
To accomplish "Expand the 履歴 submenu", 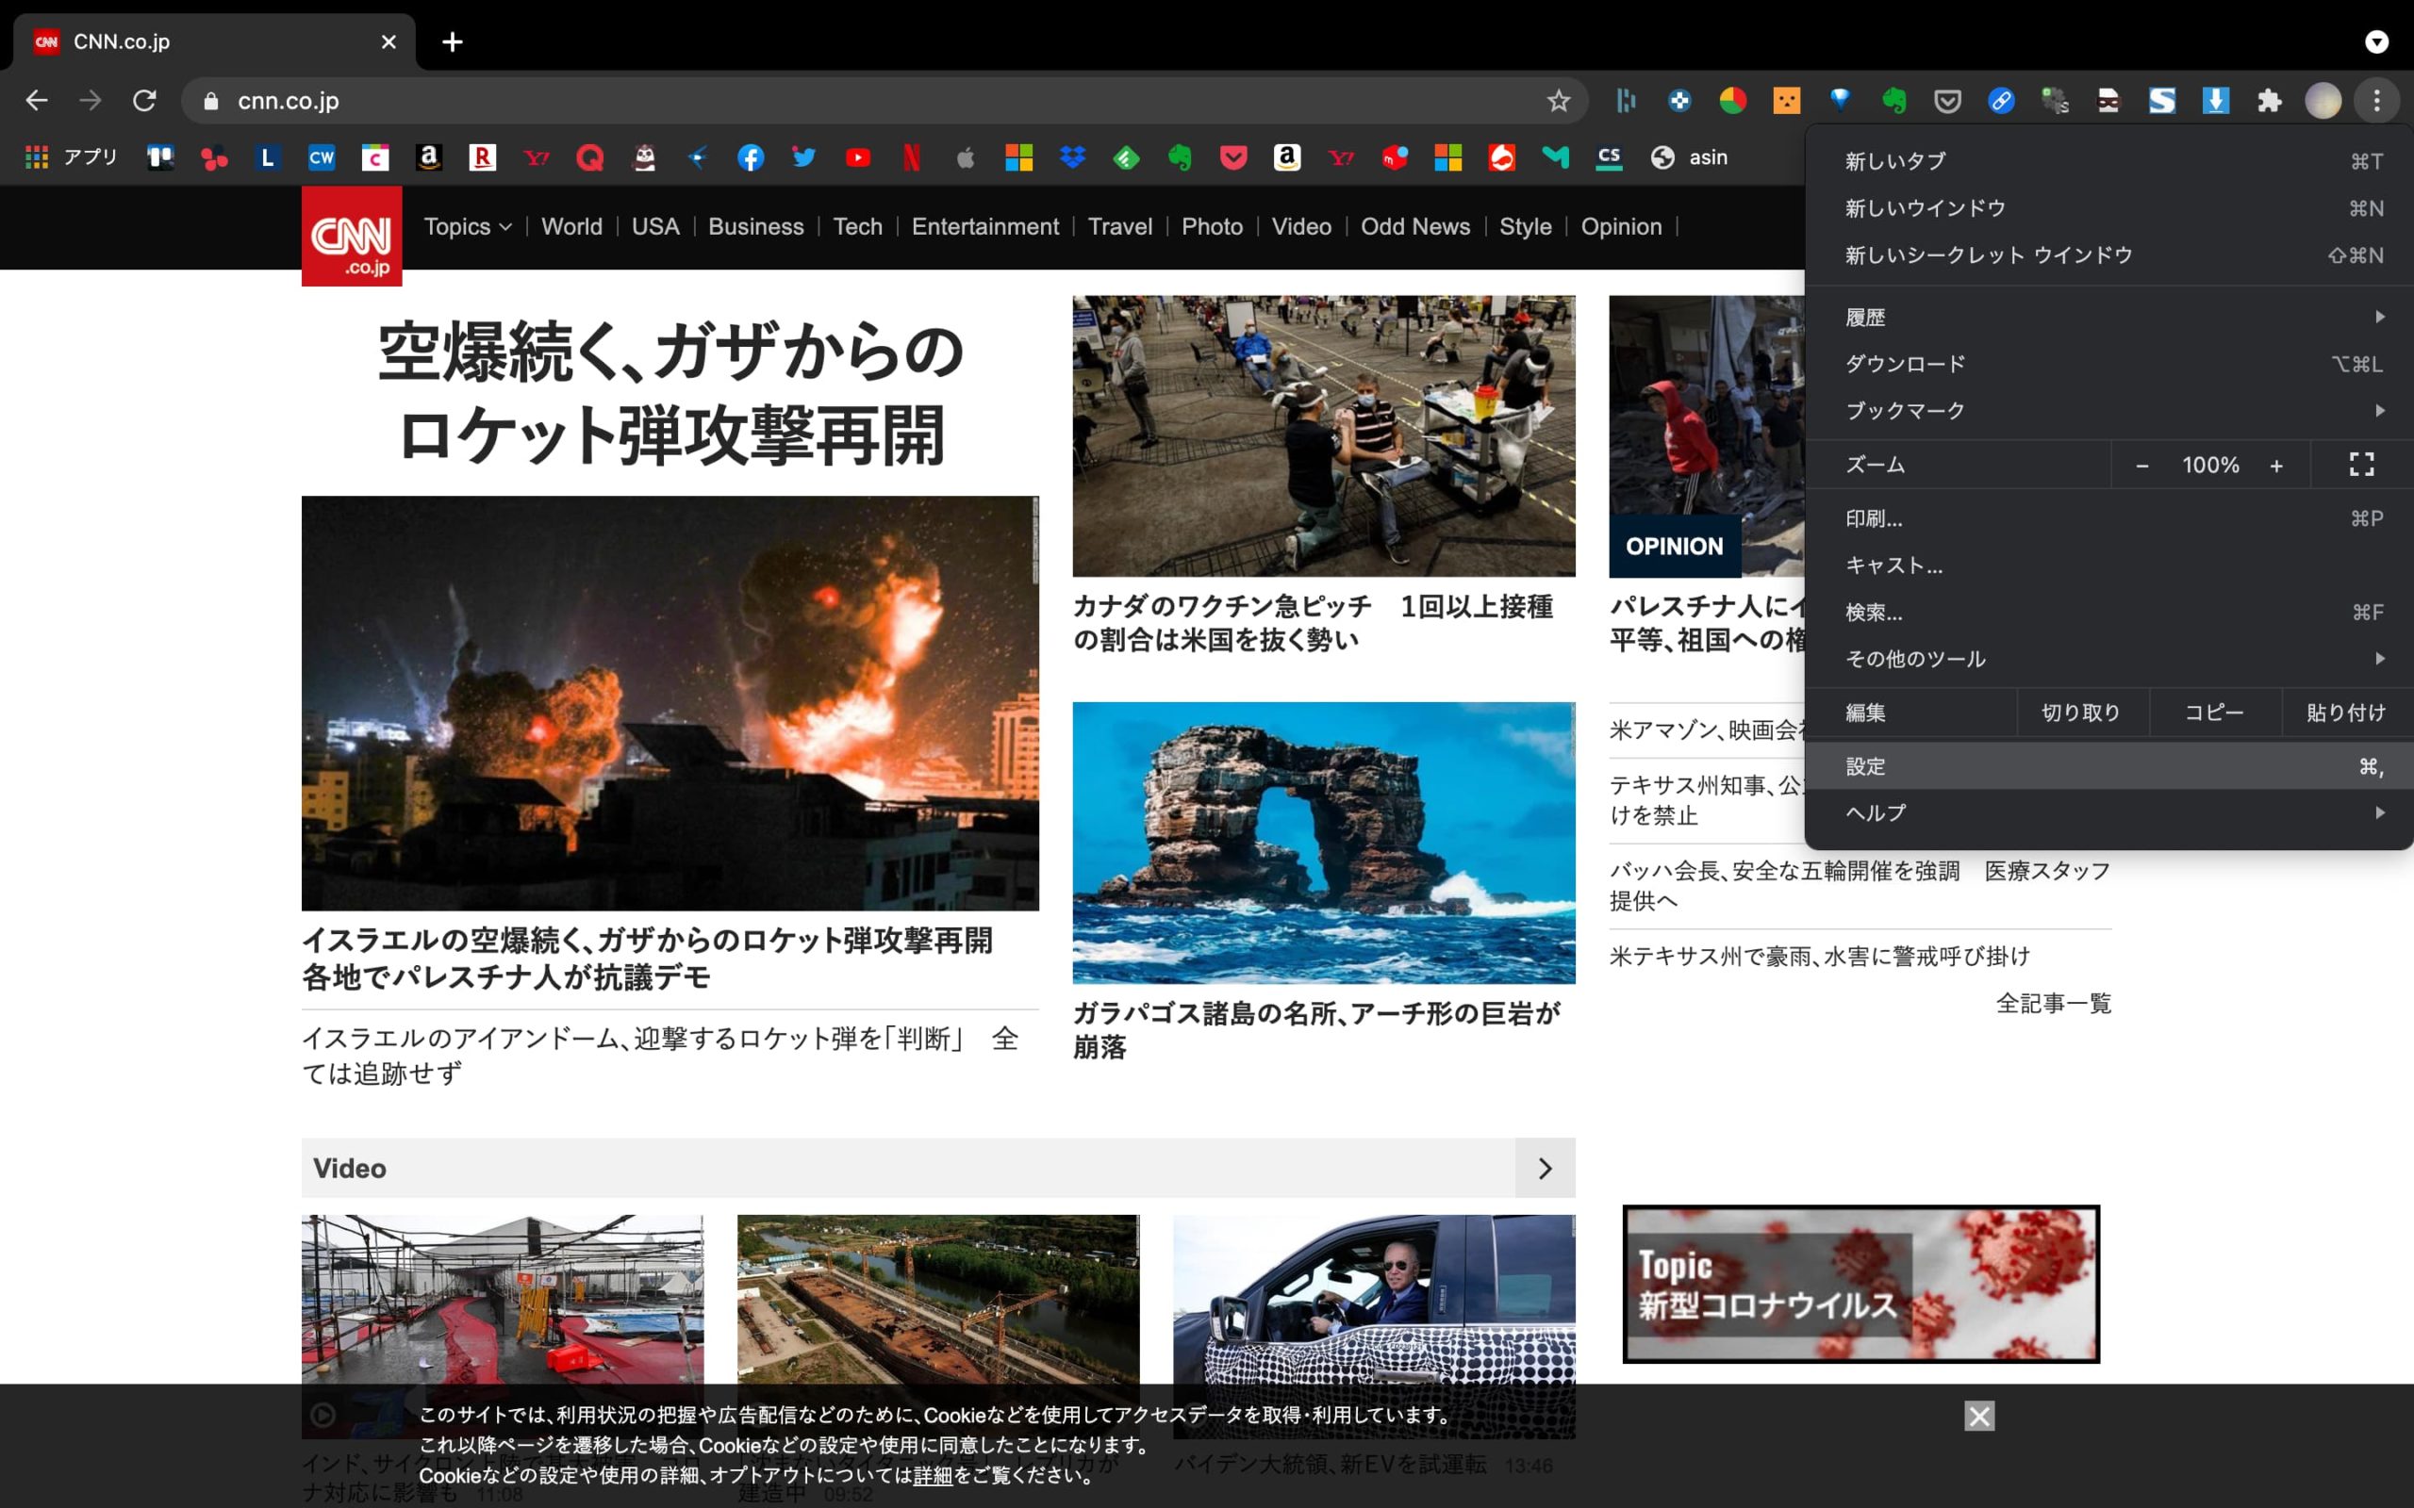I will [2108, 318].
